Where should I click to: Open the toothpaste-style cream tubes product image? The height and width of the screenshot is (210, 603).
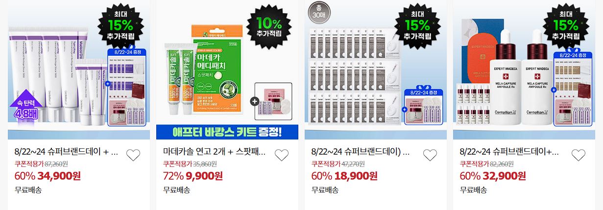pyautogui.click(x=78, y=70)
